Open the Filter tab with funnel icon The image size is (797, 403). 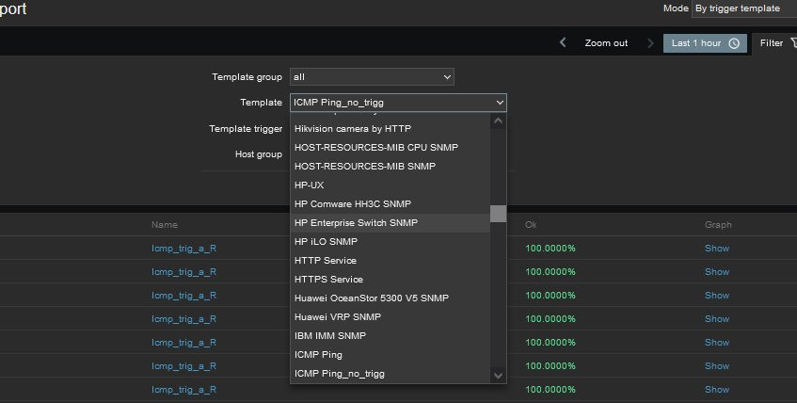777,43
